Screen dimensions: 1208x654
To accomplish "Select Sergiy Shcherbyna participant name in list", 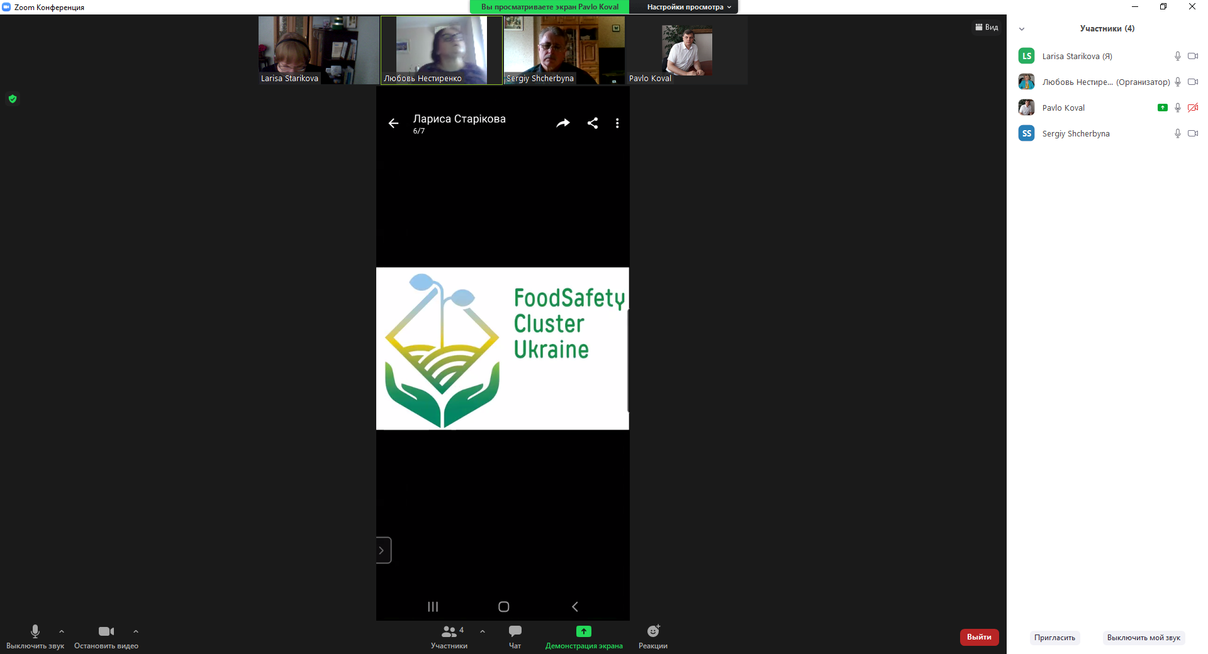I will (x=1076, y=133).
